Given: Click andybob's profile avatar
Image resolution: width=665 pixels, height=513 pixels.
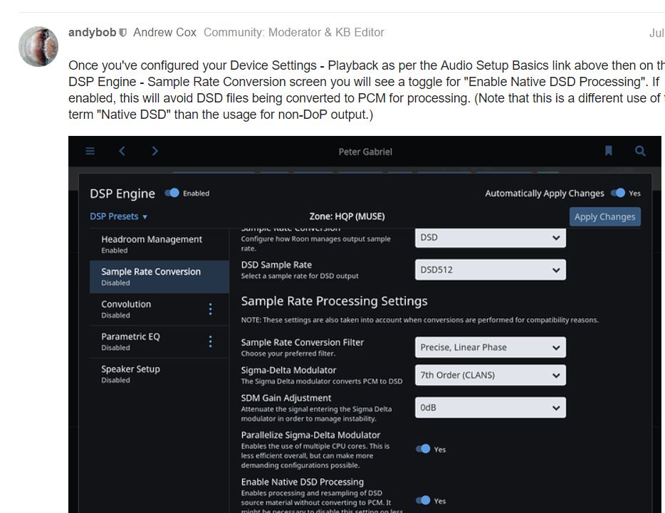Looking at the screenshot, I should coord(38,47).
